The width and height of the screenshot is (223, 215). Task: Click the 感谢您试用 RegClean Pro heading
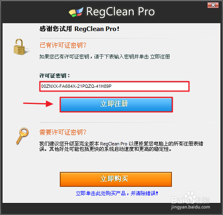(x=79, y=29)
